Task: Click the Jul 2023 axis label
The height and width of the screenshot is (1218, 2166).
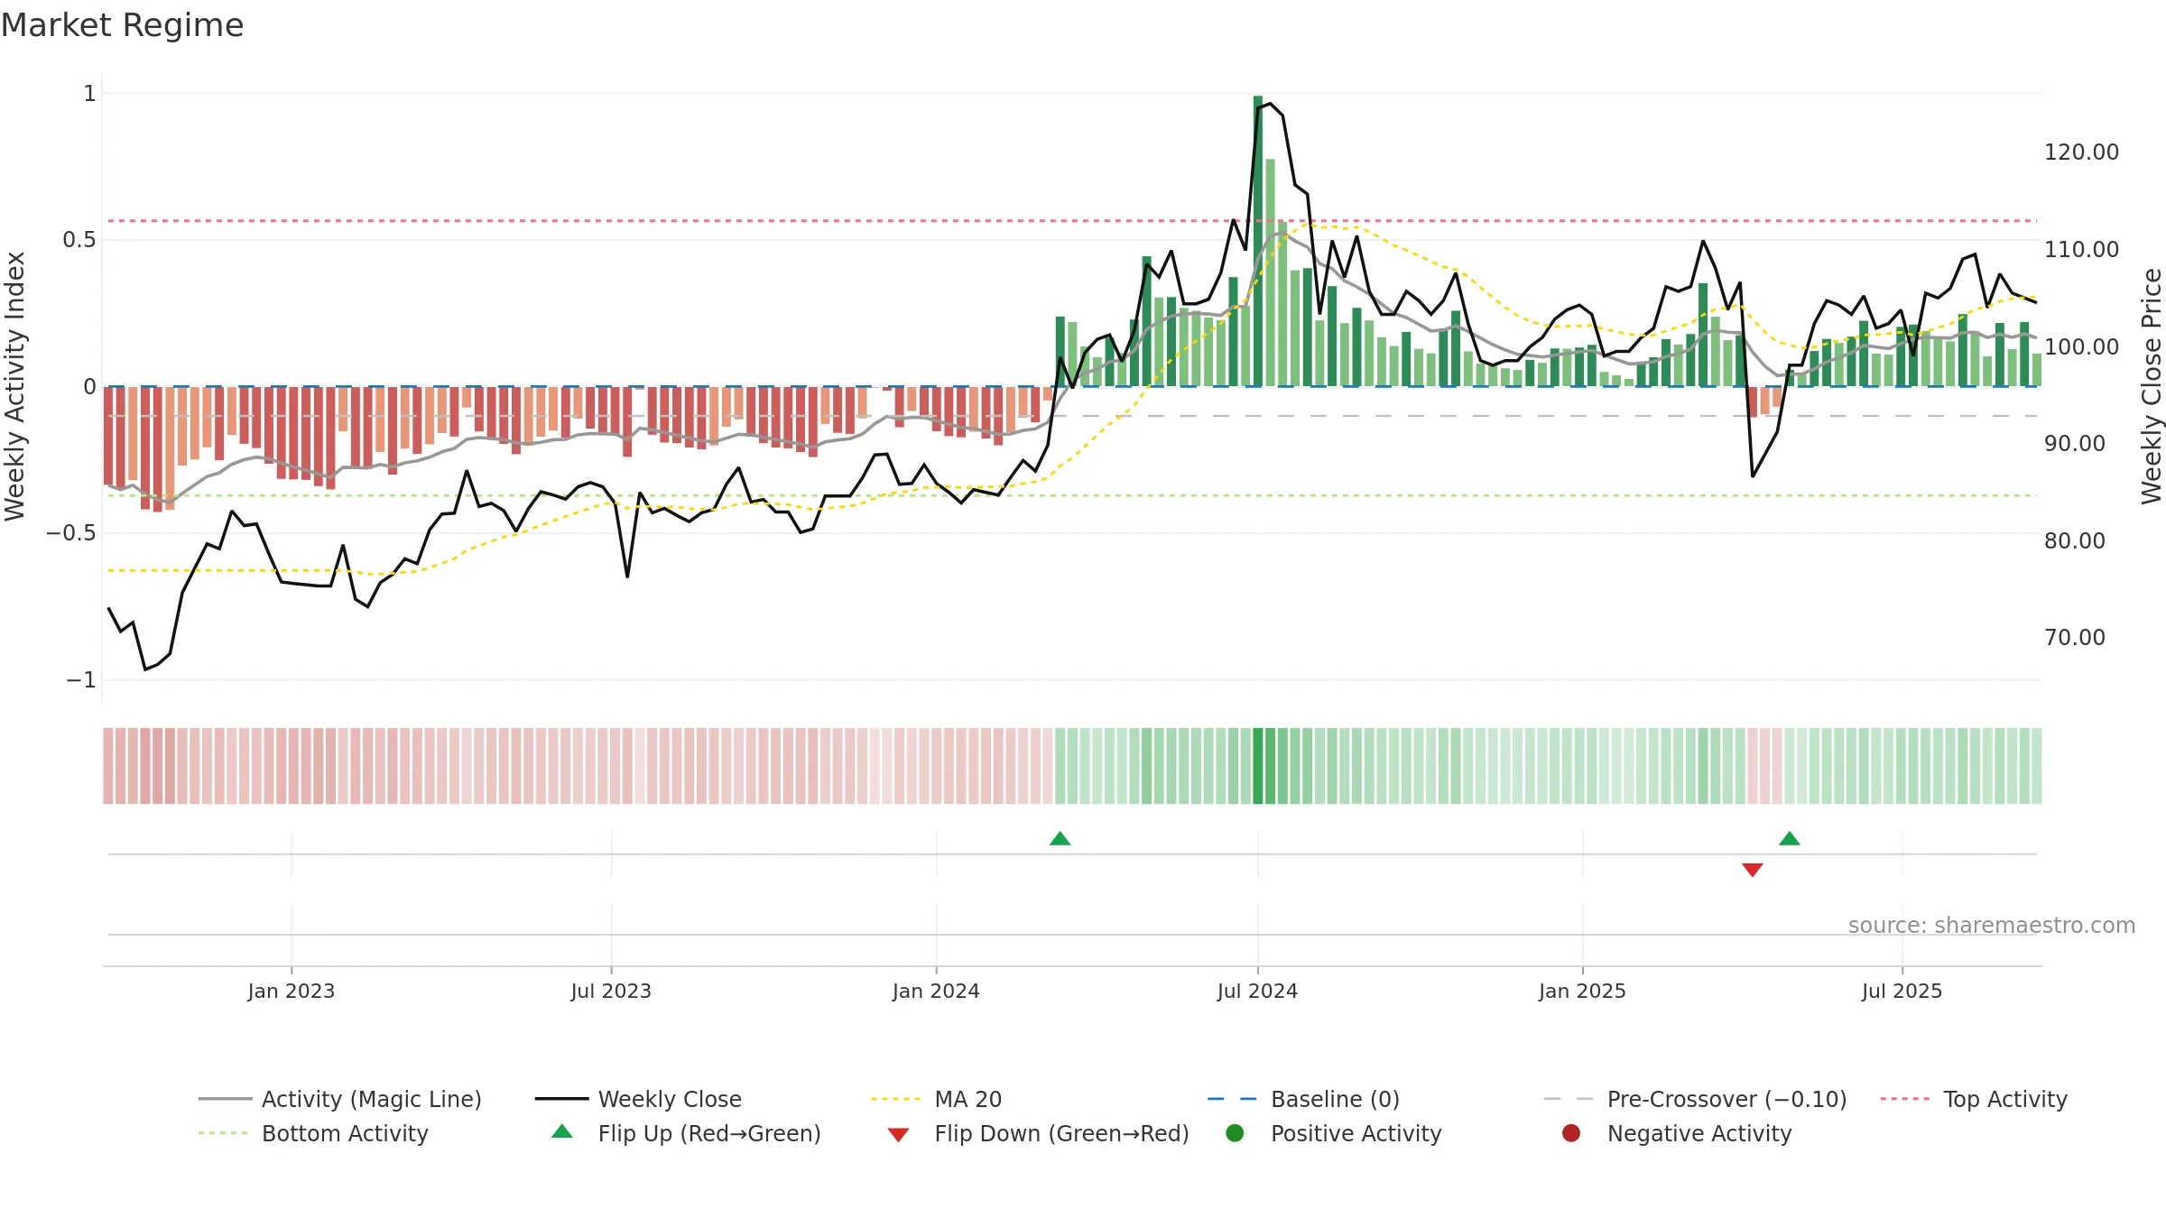Action: click(611, 991)
